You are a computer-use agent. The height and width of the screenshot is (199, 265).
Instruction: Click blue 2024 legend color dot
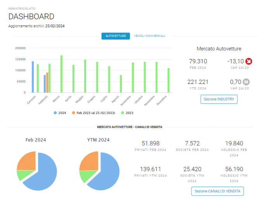pyautogui.click(x=55, y=113)
